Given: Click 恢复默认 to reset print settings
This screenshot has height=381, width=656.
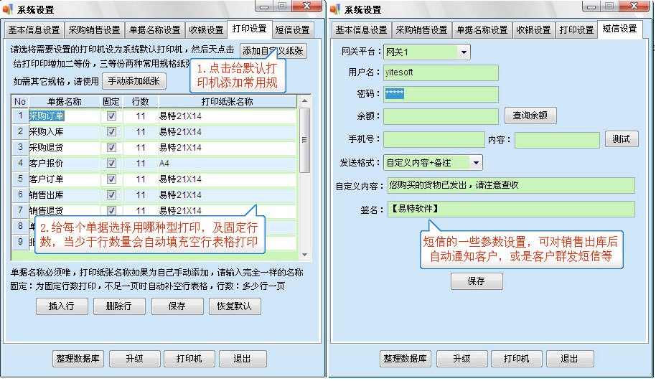Looking at the screenshot, I should (x=234, y=306).
